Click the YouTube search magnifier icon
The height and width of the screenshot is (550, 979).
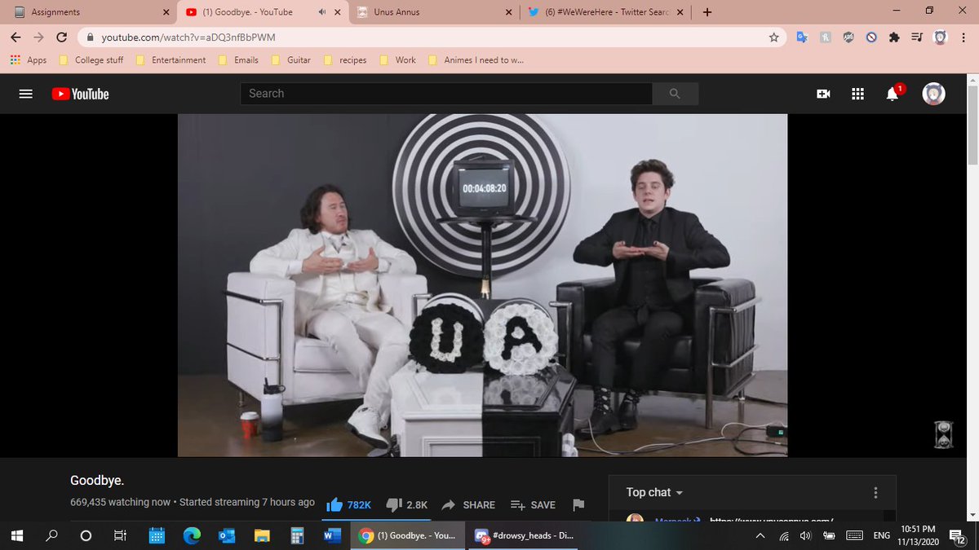[675, 93]
